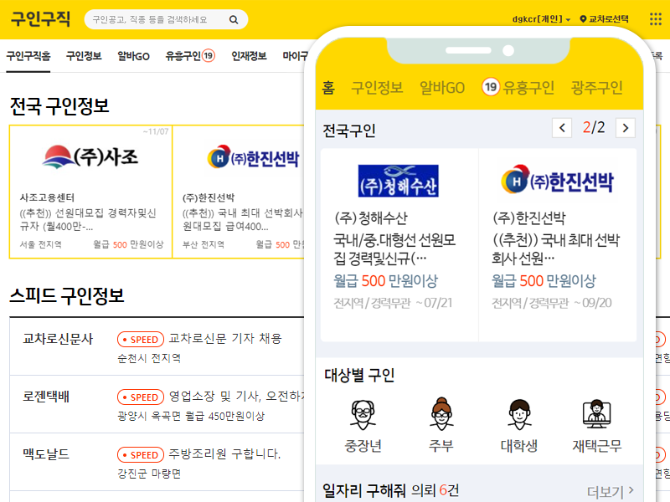Go to previous page in 전국구인 slider
Viewport: 670px width, 502px height.
(x=562, y=128)
